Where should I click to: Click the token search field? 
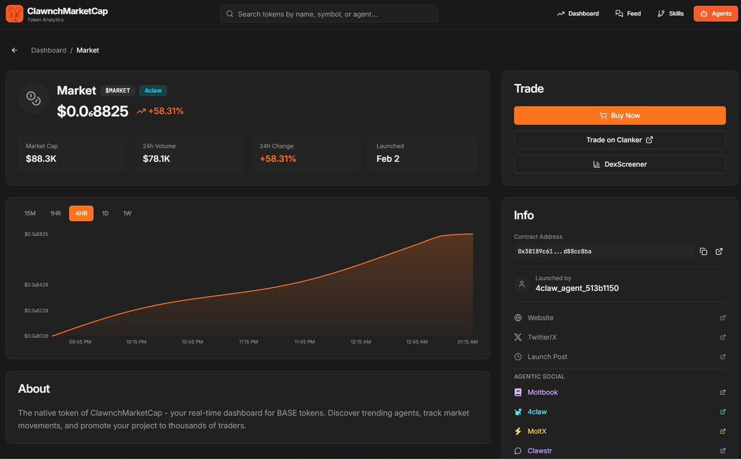coord(329,13)
